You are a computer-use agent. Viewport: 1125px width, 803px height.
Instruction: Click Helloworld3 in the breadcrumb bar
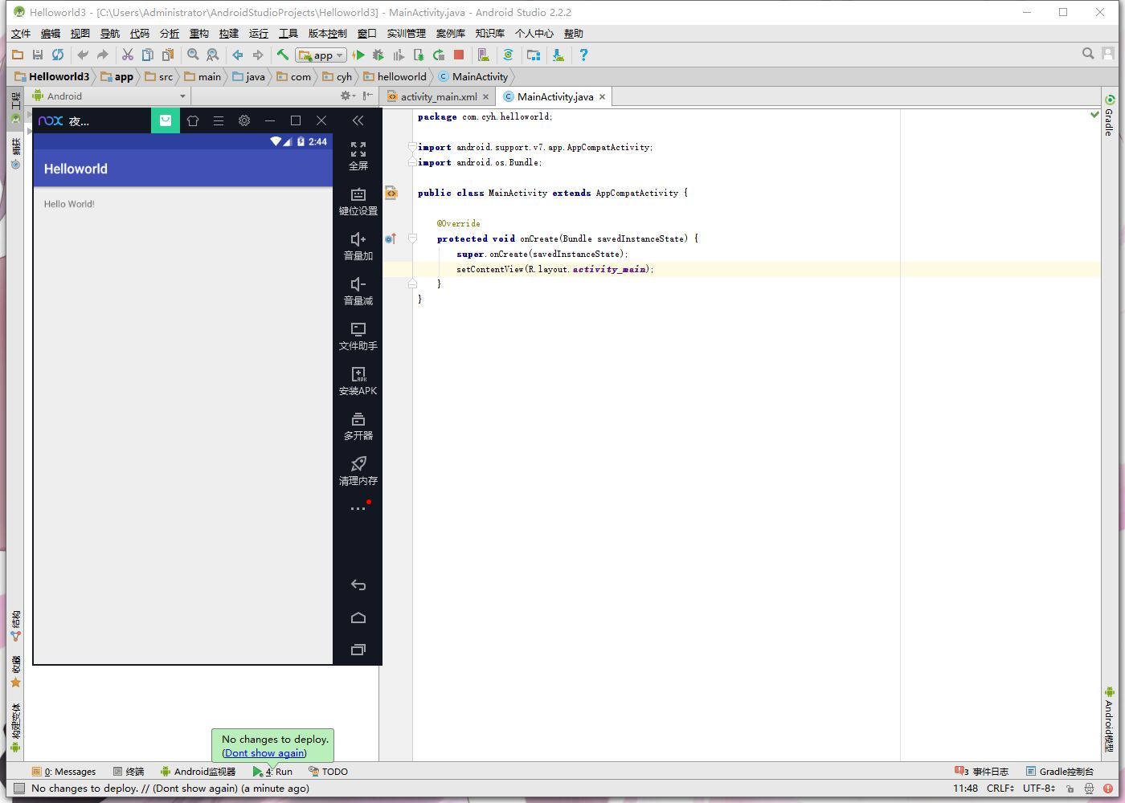[53, 76]
